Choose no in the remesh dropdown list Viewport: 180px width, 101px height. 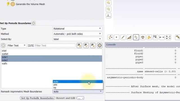78,88
